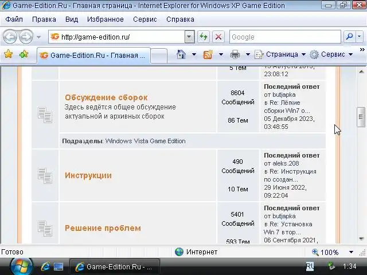Select the 86 Тем count text
Image resolution: width=367 pixels, height=275 pixels.
click(238, 120)
